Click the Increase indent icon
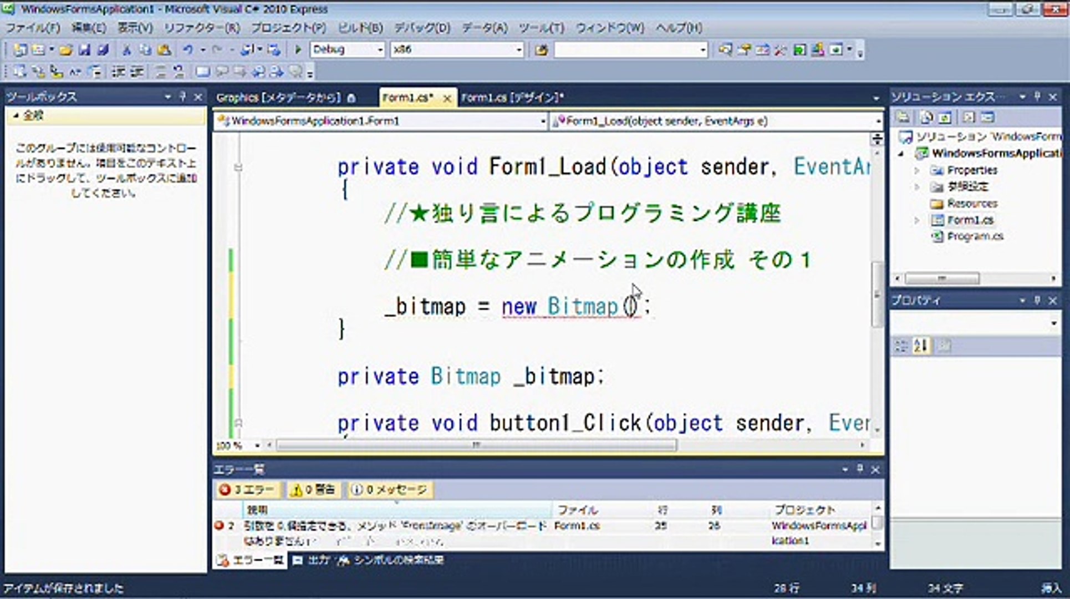This screenshot has width=1070, height=599. pyautogui.click(x=136, y=72)
